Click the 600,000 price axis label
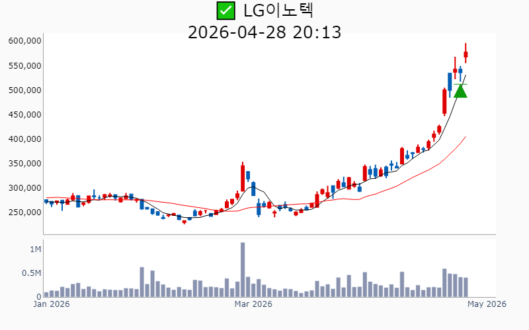Screen dimensions: 529x330 point(25,41)
